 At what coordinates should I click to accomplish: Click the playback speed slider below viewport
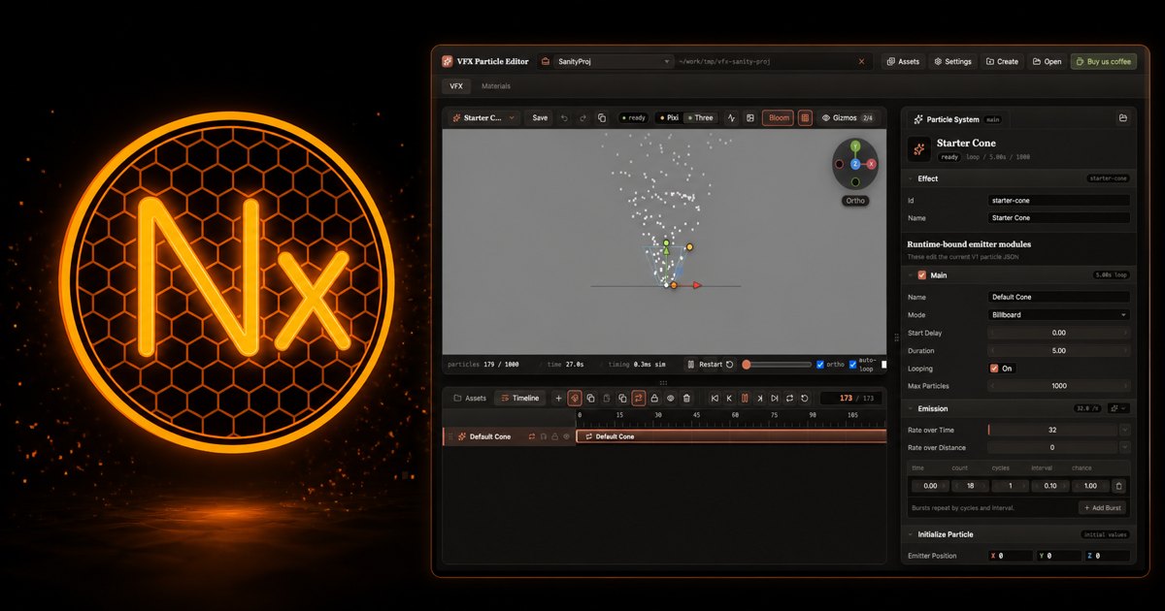coord(777,365)
